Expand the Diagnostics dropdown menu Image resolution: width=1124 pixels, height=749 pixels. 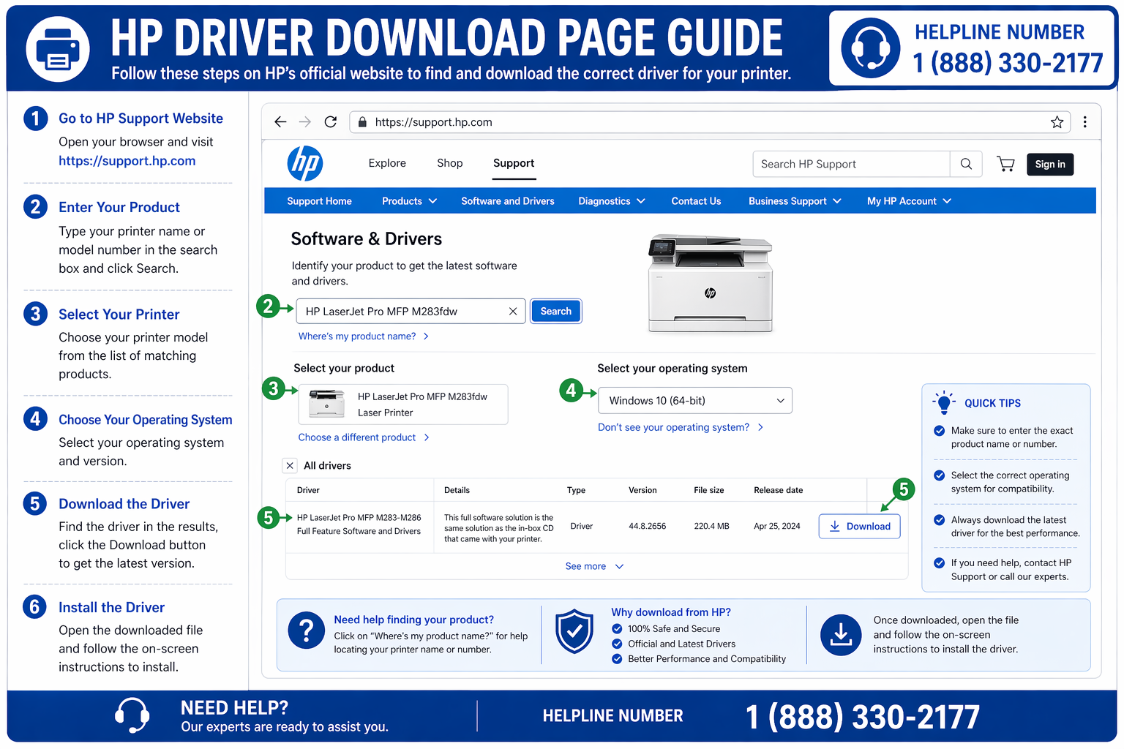612,201
